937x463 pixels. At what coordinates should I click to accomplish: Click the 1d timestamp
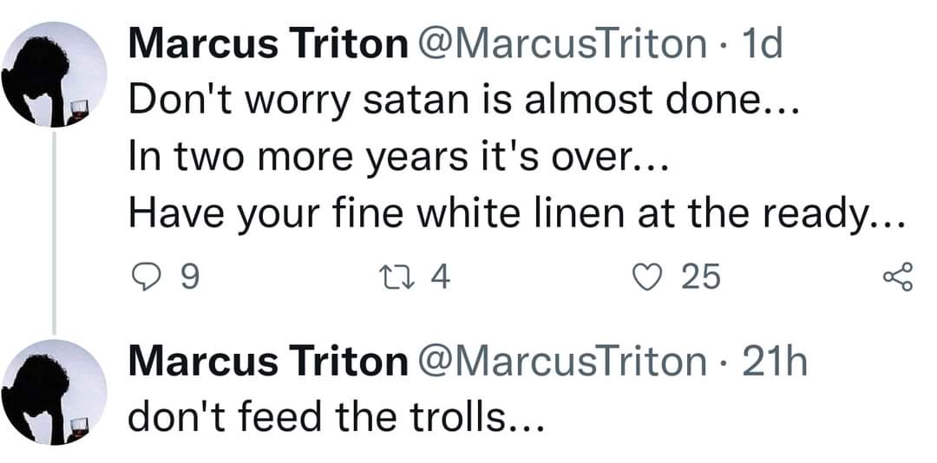point(761,44)
